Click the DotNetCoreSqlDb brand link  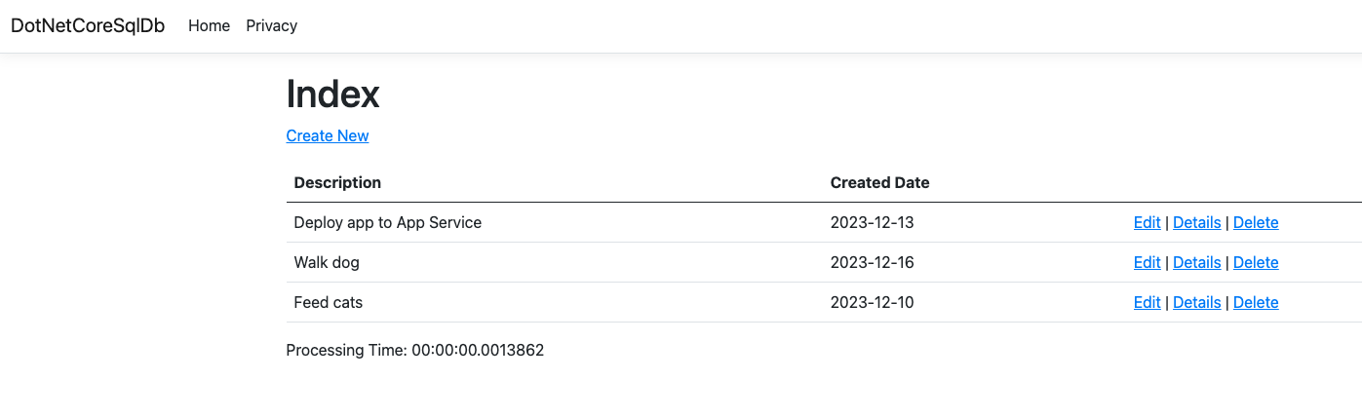tap(88, 25)
